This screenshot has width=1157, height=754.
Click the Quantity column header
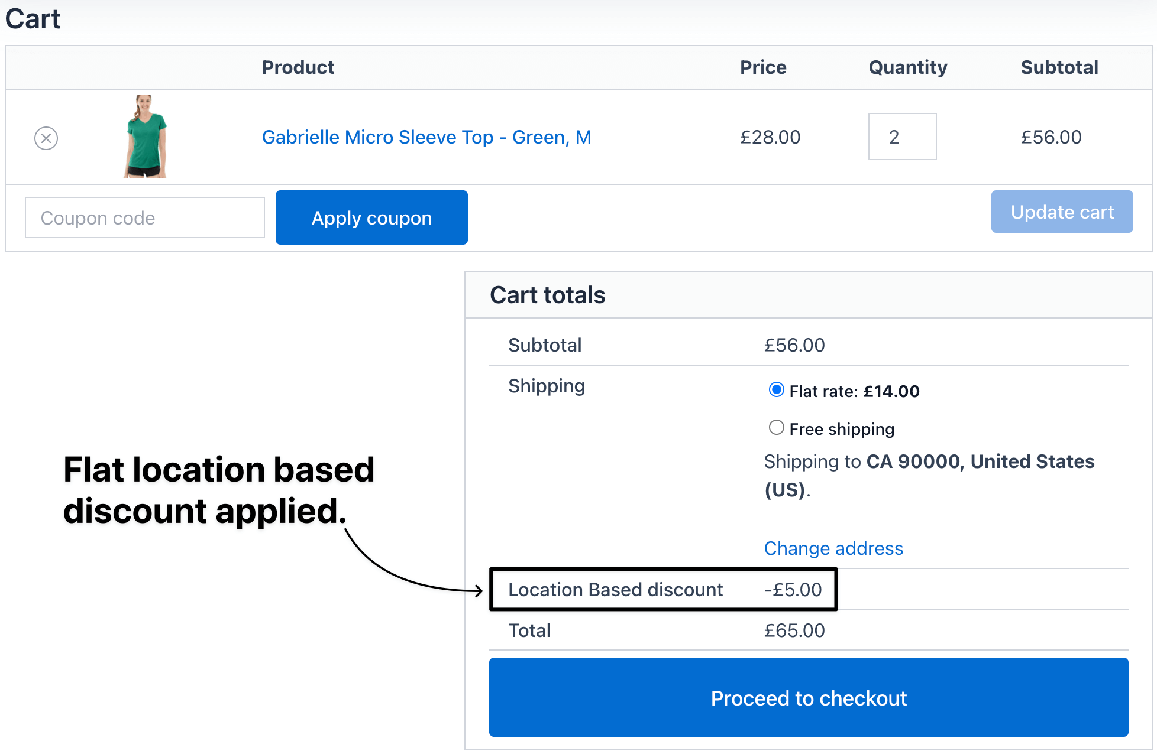pyautogui.click(x=907, y=67)
